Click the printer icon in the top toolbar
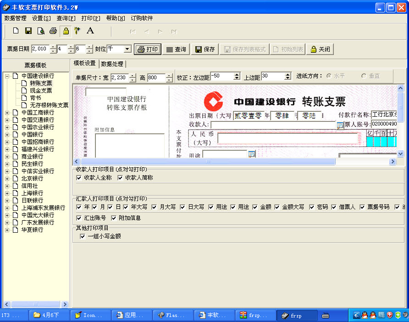 click(x=53, y=31)
